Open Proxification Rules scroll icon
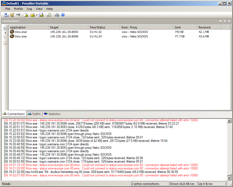This screenshot has height=187, width=233. point(12,15)
